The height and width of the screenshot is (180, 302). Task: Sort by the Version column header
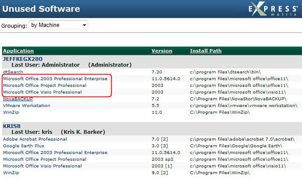(x=162, y=51)
